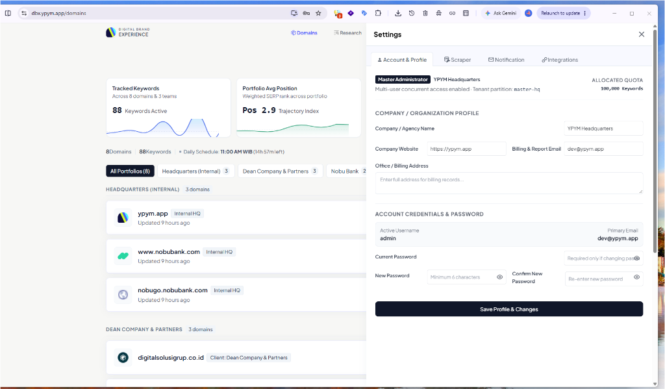Viewport: 665px width, 389px height.
Task: Click the Portfolio Avg Position card
Action: click(299, 108)
